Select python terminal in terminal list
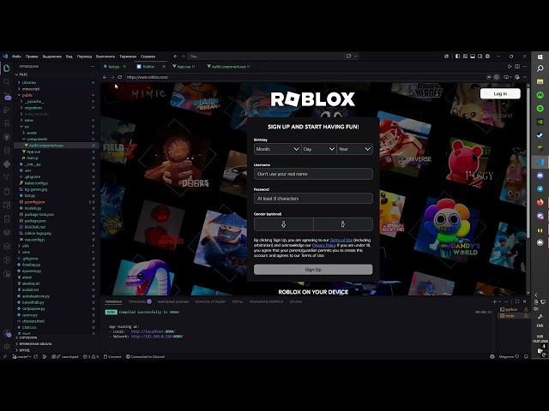 click(x=511, y=309)
